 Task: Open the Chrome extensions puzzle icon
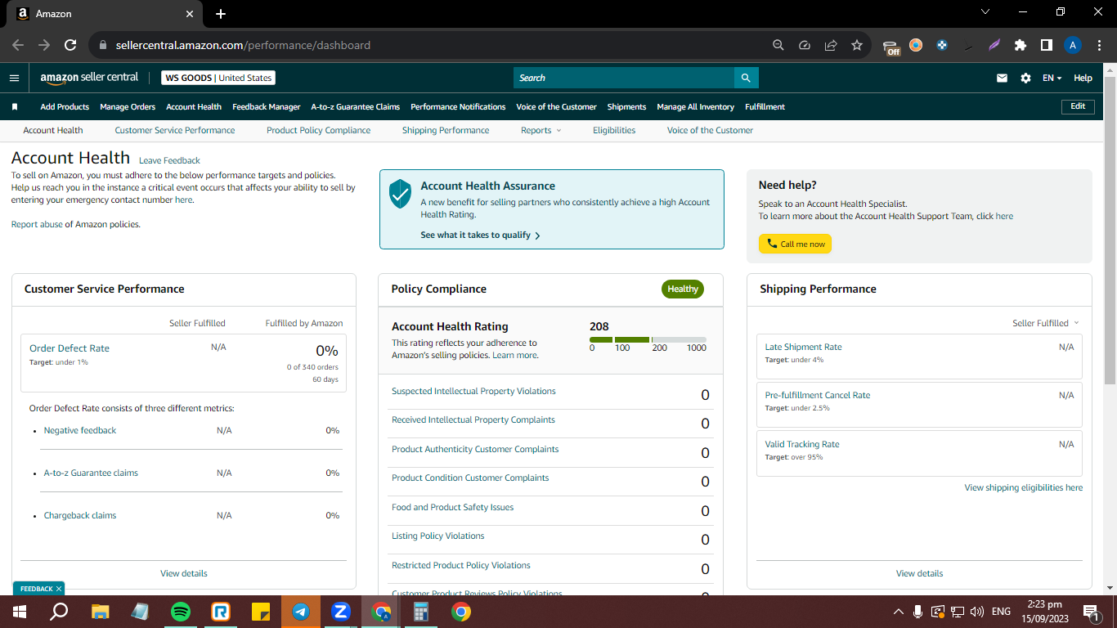pyautogui.click(x=1020, y=45)
